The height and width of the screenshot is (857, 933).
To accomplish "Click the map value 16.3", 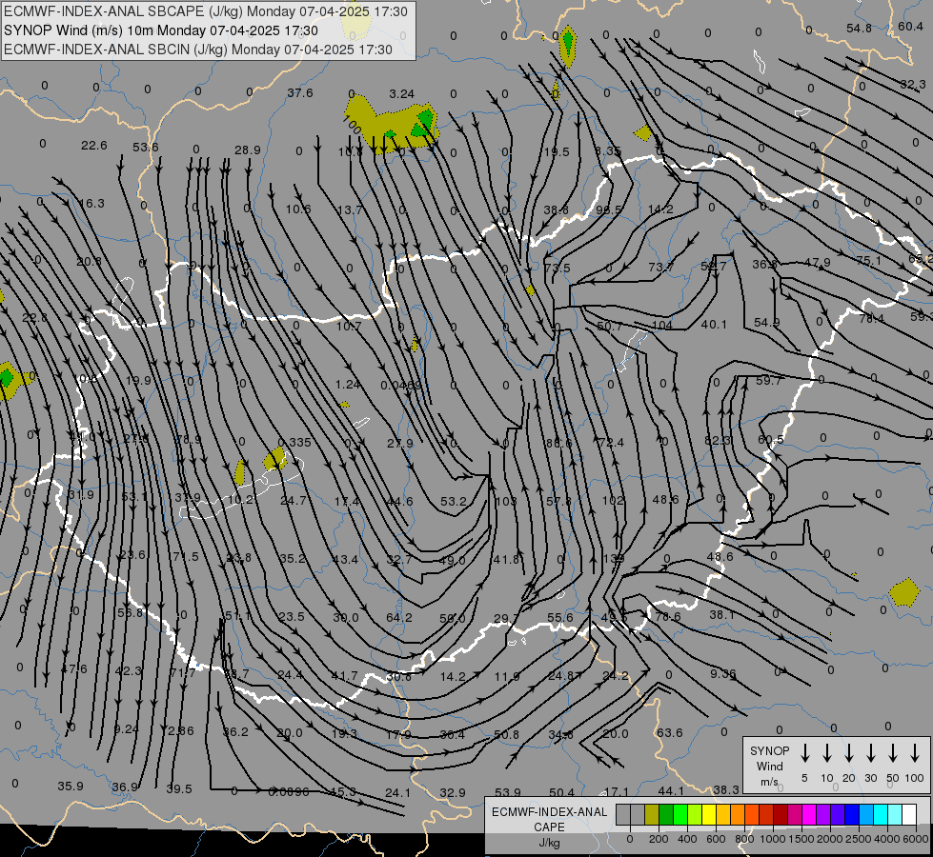I will point(91,204).
